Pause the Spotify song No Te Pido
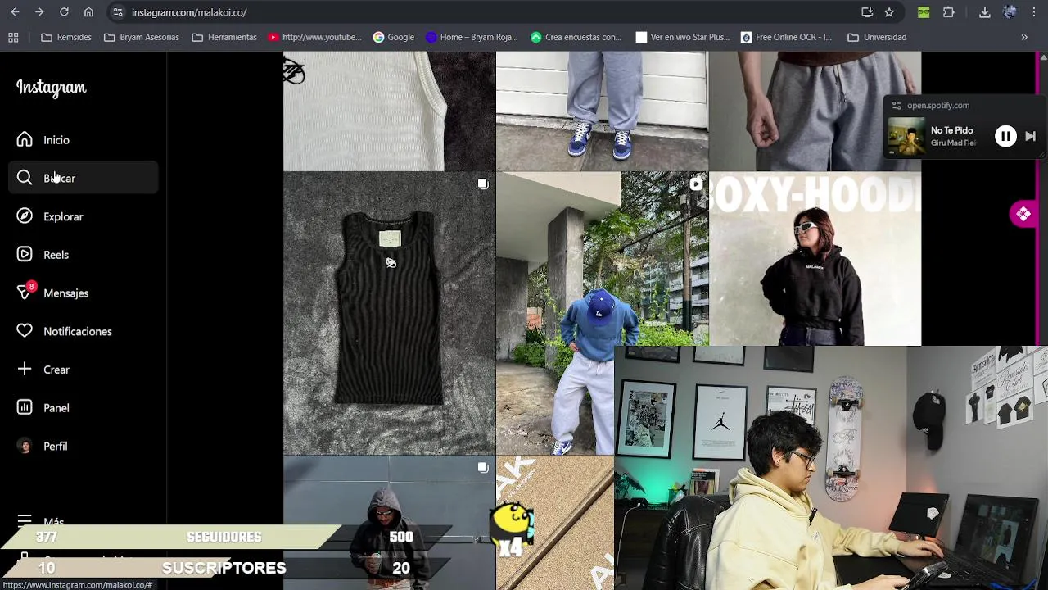This screenshot has width=1048, height=590. tap(1005, 136)
